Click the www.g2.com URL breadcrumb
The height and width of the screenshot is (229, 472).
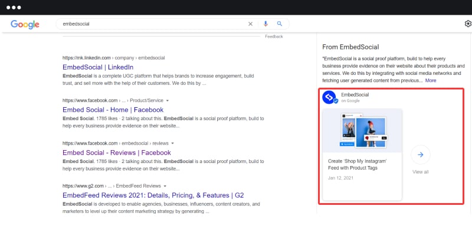pyautogui.click(x=112, y=186)
